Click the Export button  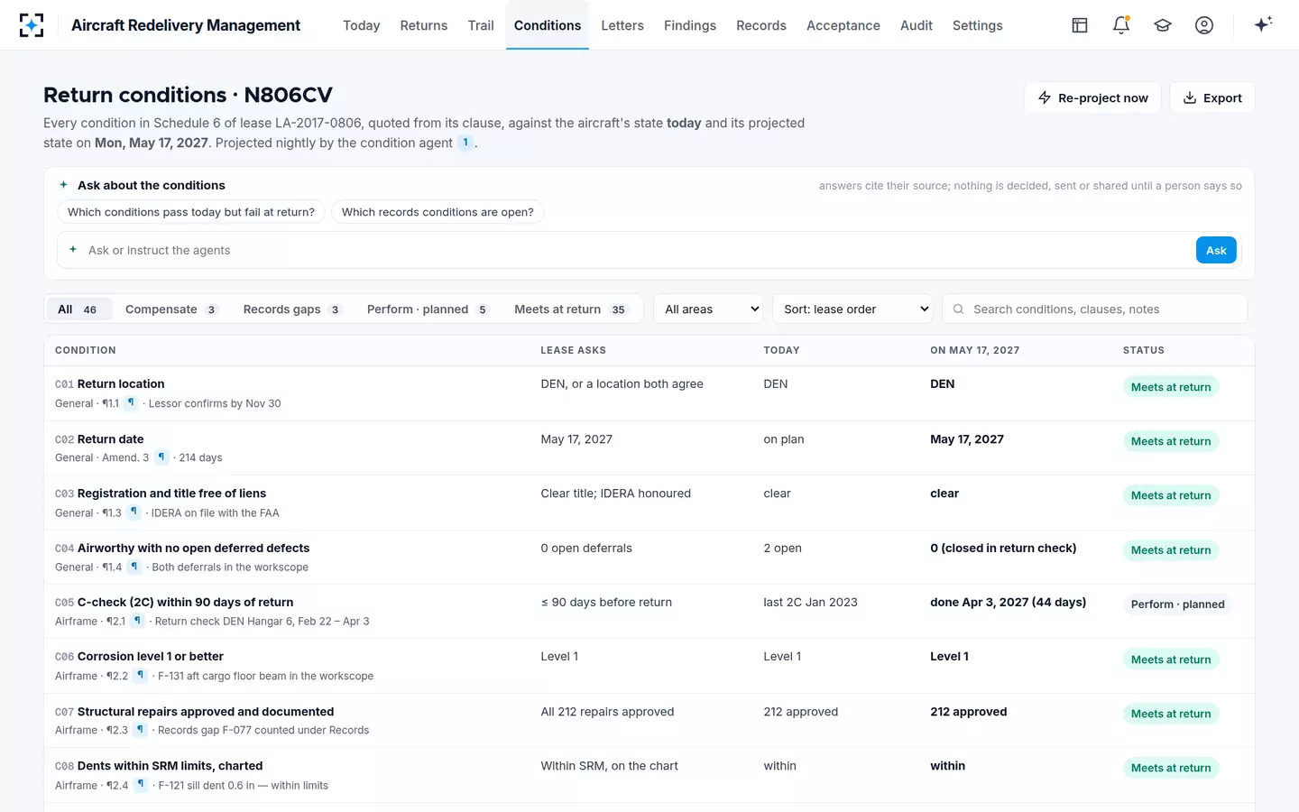click(1212, 97)
